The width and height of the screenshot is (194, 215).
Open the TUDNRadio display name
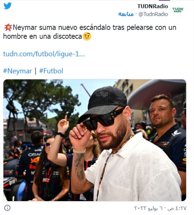(153, 6)
